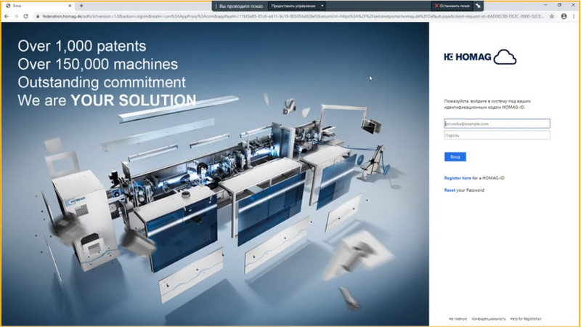
Task: Click the browser forward arrow
Action: 16,16
